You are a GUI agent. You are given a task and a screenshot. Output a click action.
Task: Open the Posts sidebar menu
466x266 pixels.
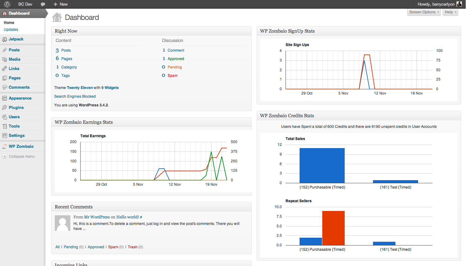point(14,50)
